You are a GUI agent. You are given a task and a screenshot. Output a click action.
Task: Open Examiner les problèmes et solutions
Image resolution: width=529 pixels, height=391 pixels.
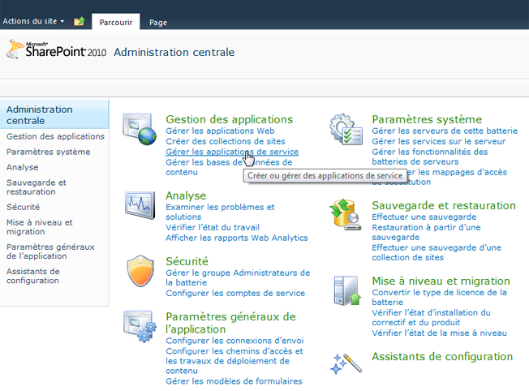220,212
